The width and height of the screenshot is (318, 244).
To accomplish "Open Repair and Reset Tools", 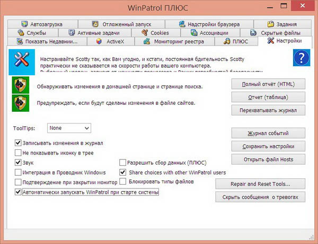I will (260, 184).
